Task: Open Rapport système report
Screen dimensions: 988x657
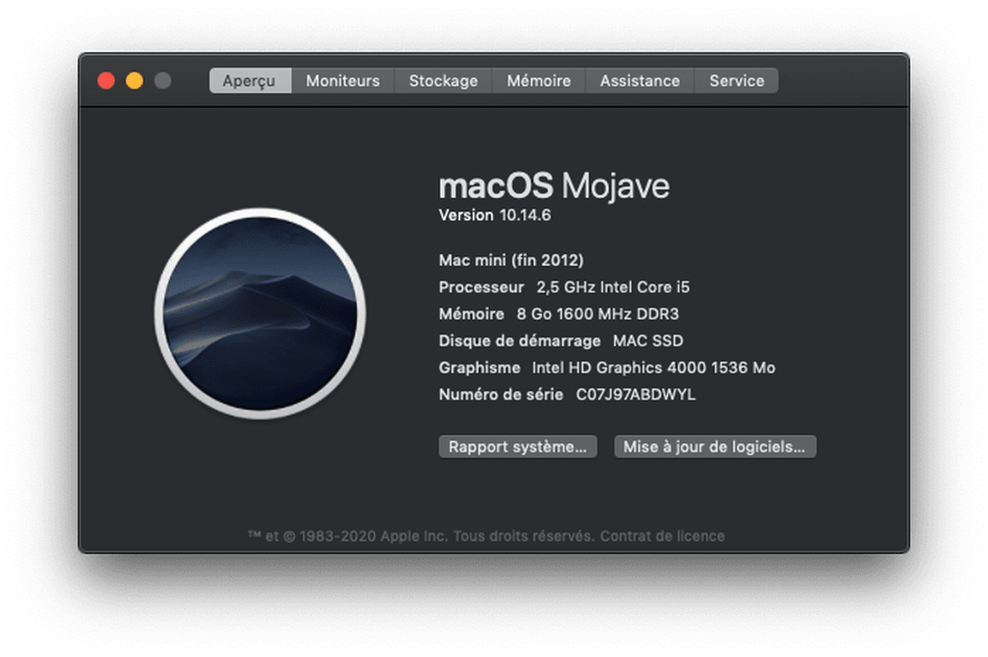Action: [x=518, y=447]
